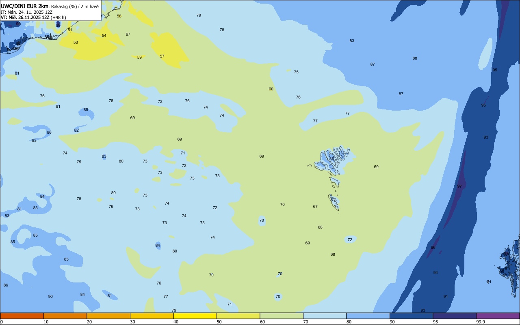Click the legend tick label '40'

click(x=175, y=322)
